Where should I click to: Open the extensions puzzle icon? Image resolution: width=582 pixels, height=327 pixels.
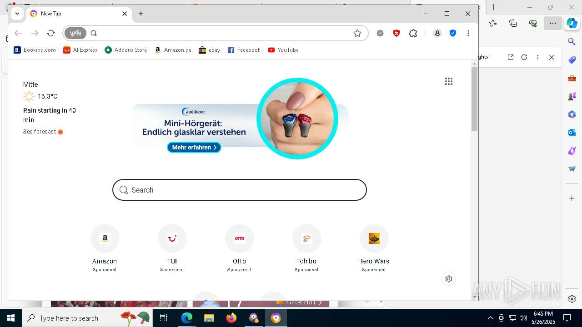coord(413,33)
